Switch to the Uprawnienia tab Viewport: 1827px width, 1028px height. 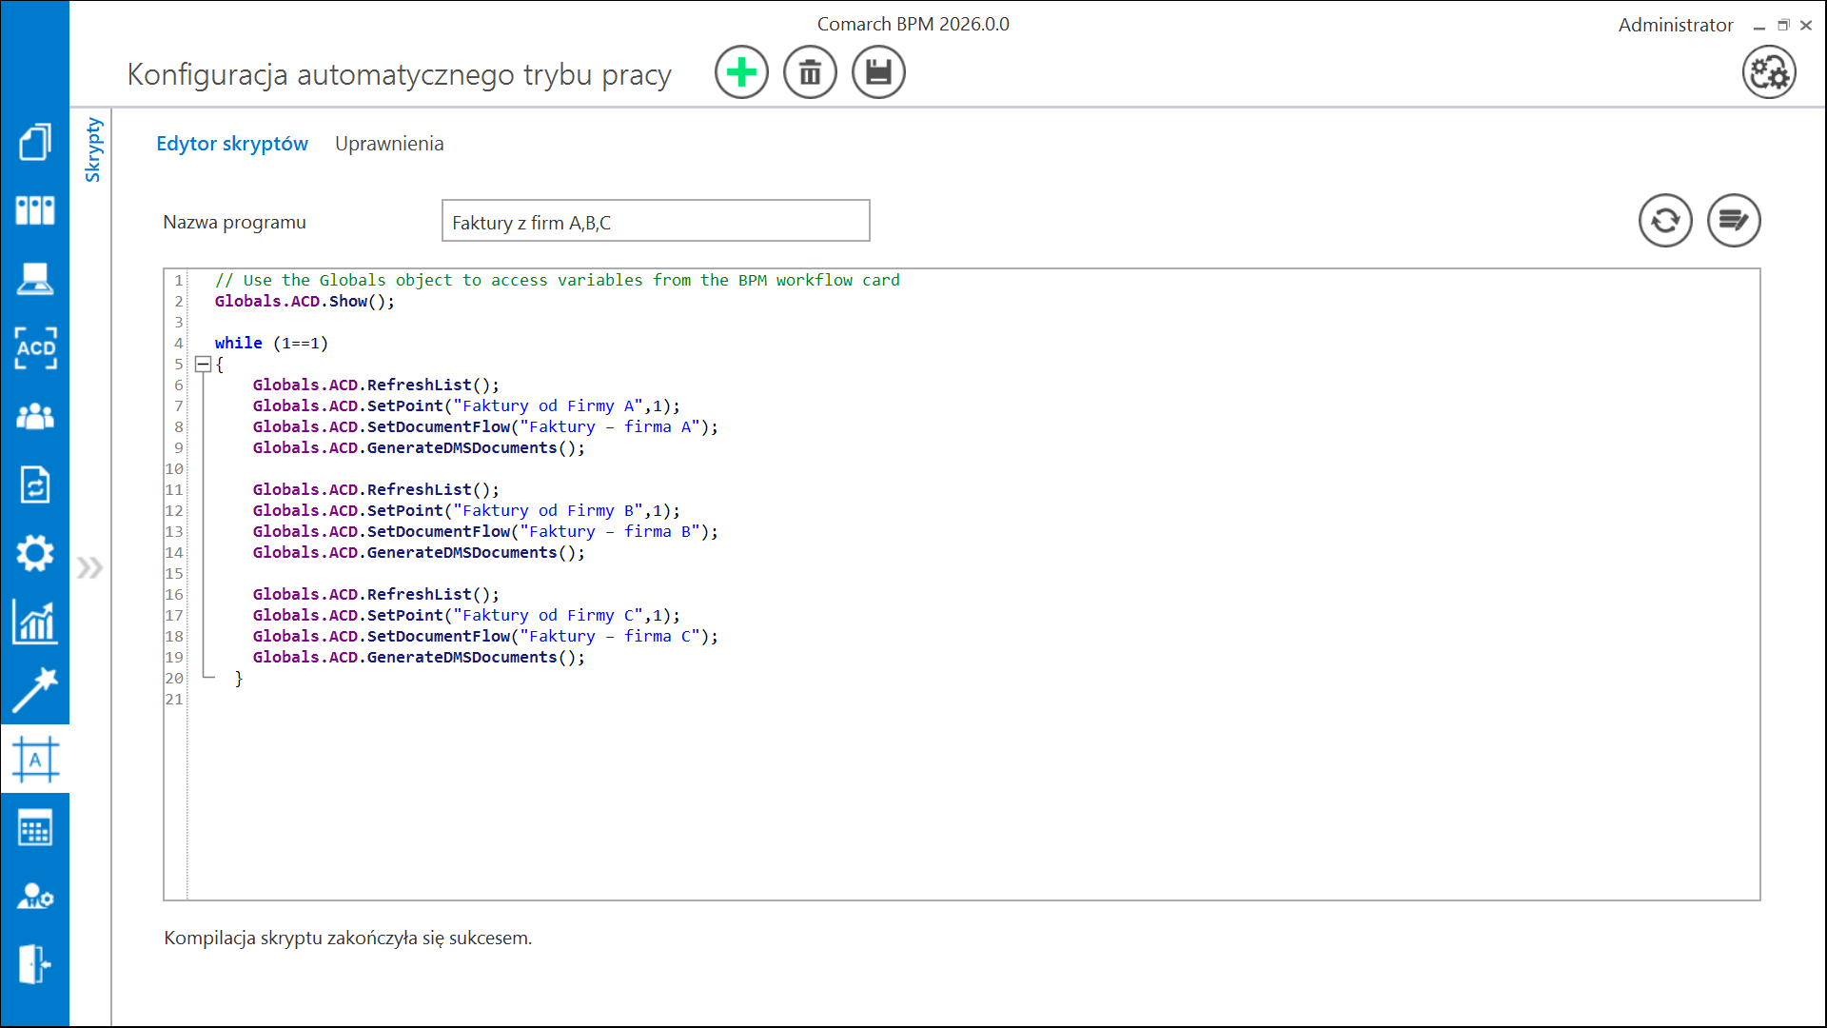coord(388,144)
